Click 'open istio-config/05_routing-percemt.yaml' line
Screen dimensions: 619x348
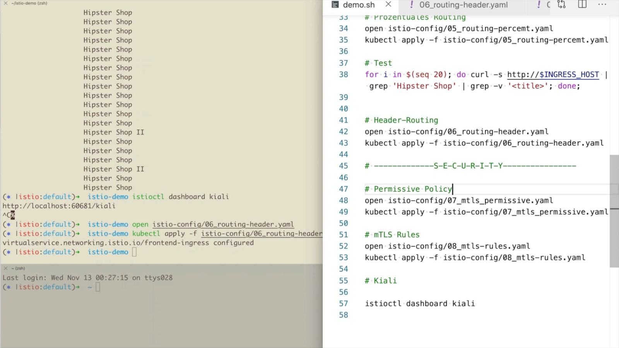point(459,29)
